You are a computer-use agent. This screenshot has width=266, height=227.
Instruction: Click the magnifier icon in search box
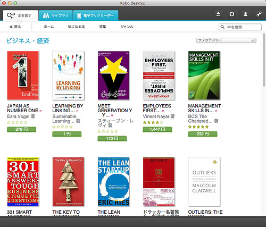pyautogui.click(x=222, y=27)
